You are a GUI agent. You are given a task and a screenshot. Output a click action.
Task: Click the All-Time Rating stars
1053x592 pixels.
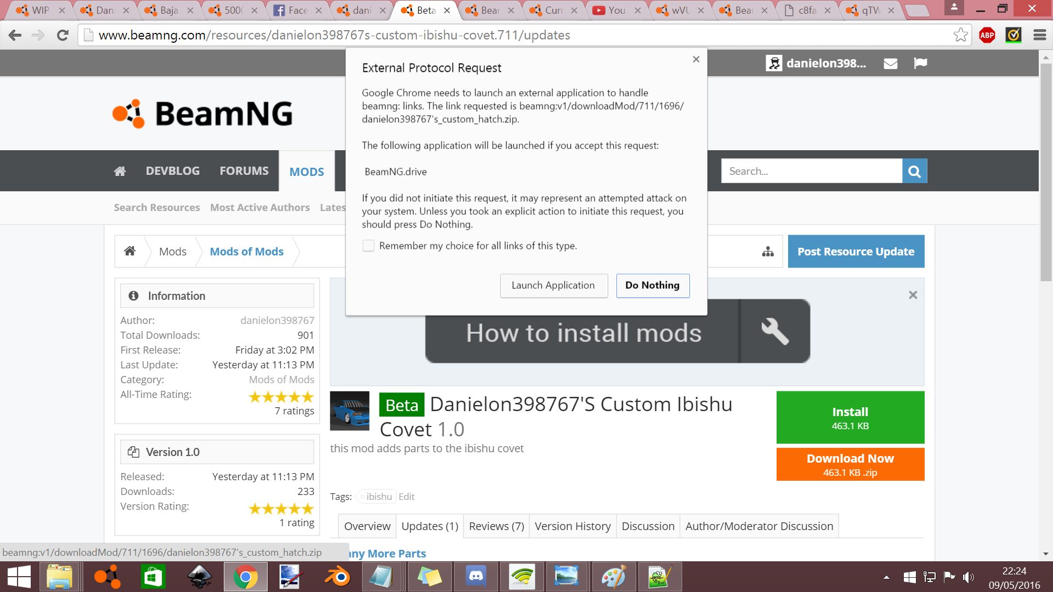[281, 397]
